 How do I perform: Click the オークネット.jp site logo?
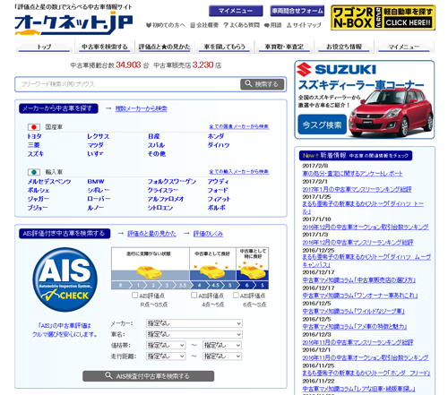pos(73,22)
